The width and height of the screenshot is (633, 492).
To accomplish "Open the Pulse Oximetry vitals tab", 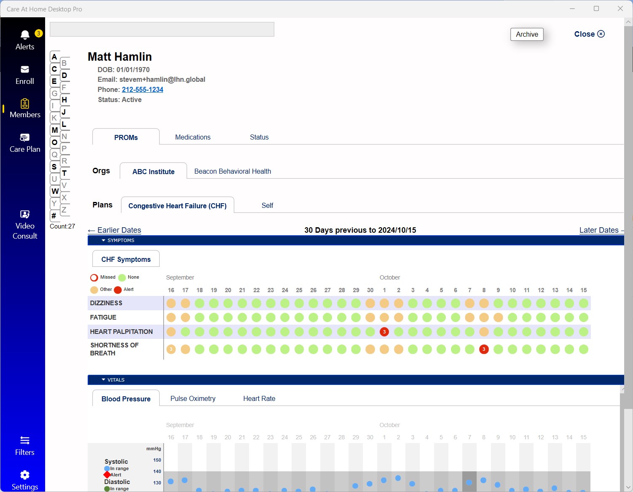I will pos(193,398).
